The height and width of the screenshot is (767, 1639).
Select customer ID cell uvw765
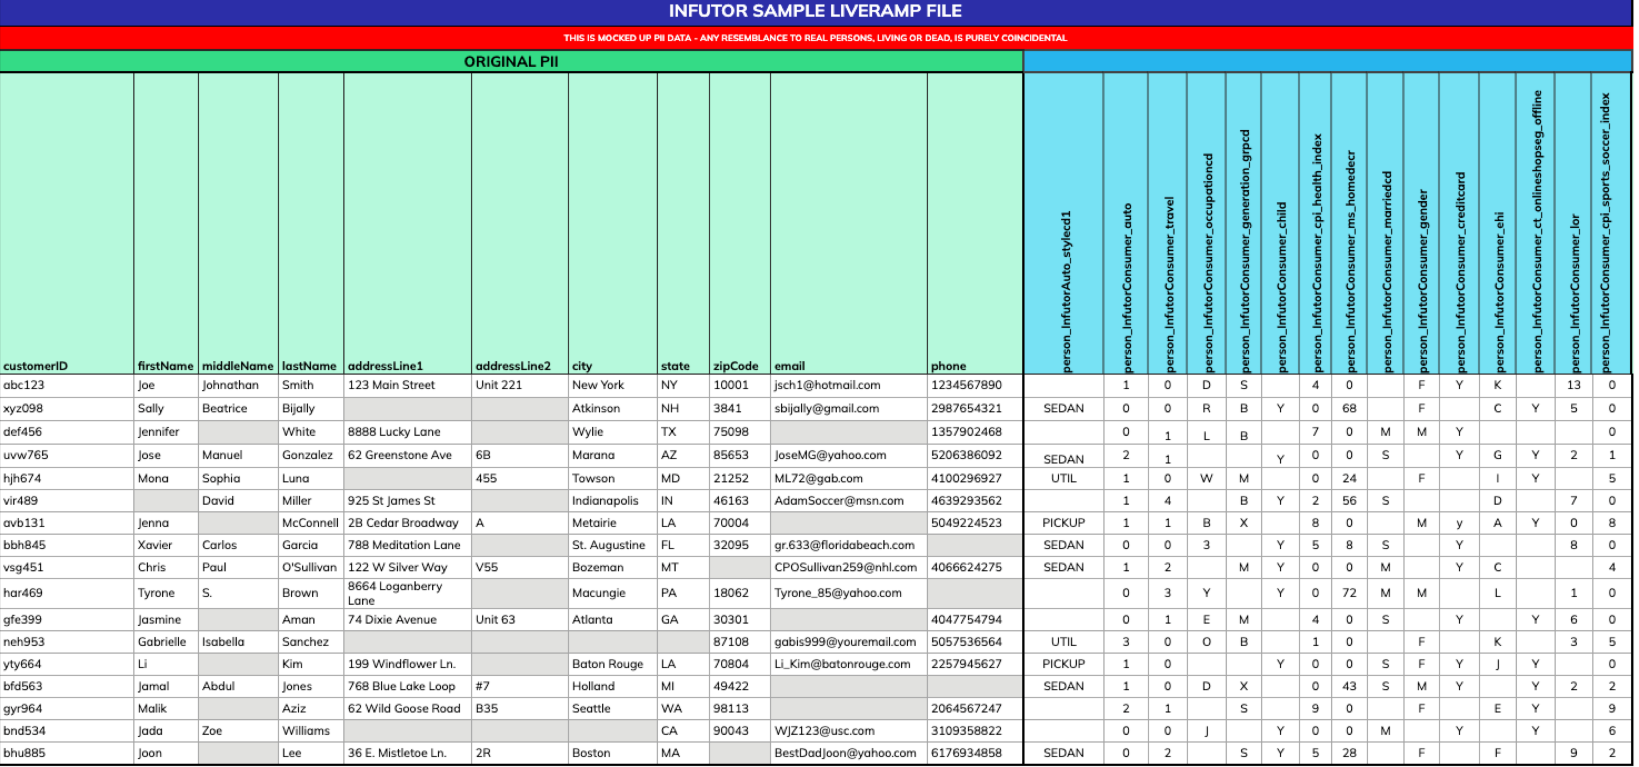pyautogui.click(x=67, y=455)
